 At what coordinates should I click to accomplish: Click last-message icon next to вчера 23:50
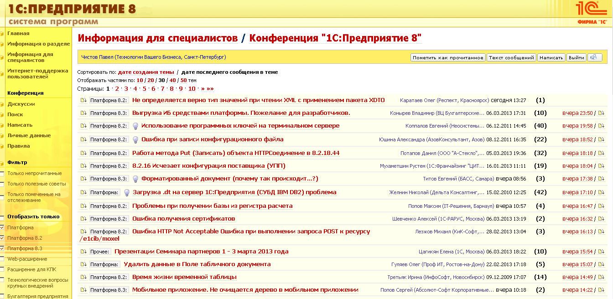(601, 113)
